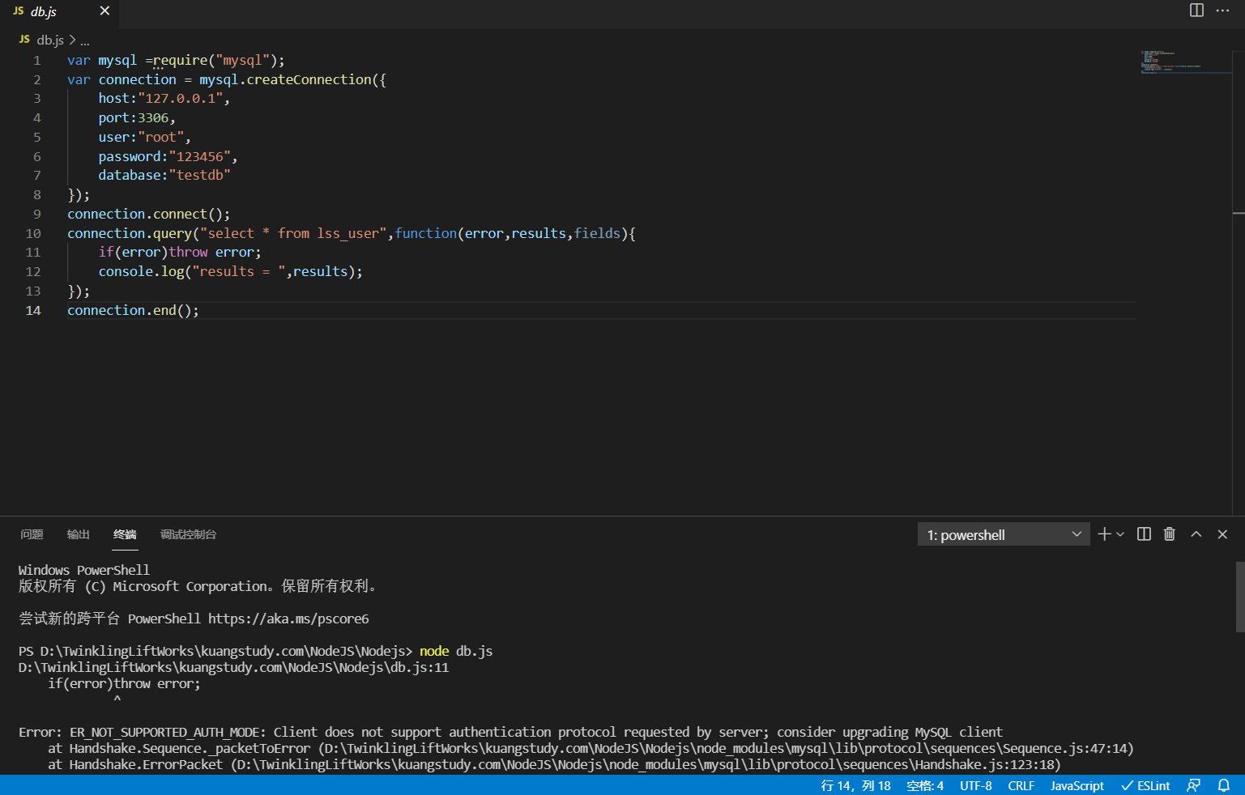Change indentation via 空格: 4
This screenshot has width=1245, height=795.
tap(925, 785)
